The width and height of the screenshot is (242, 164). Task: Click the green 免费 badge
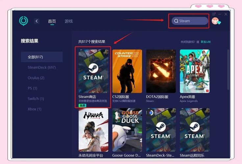click(x=83, y=106)
